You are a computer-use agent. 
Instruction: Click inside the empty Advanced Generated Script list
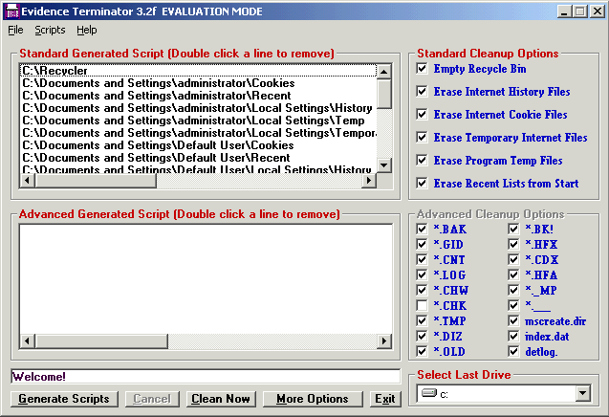[x=206, y=278]
